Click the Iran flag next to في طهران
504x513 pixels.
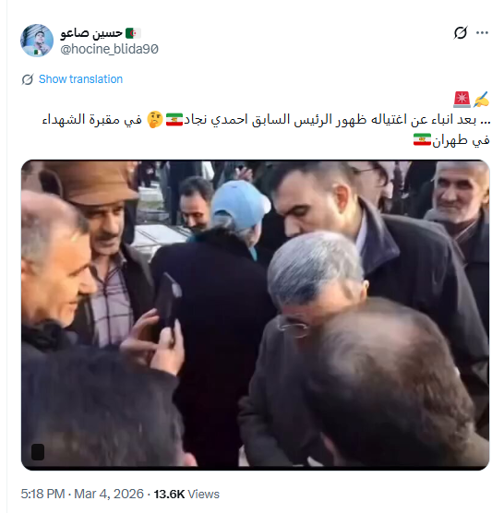(x=422, y=139)
